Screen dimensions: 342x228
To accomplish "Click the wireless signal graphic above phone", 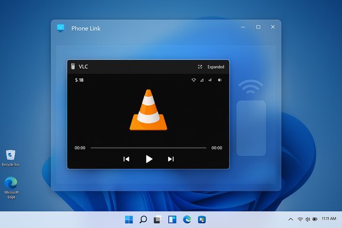I will [x=251, y=87].
